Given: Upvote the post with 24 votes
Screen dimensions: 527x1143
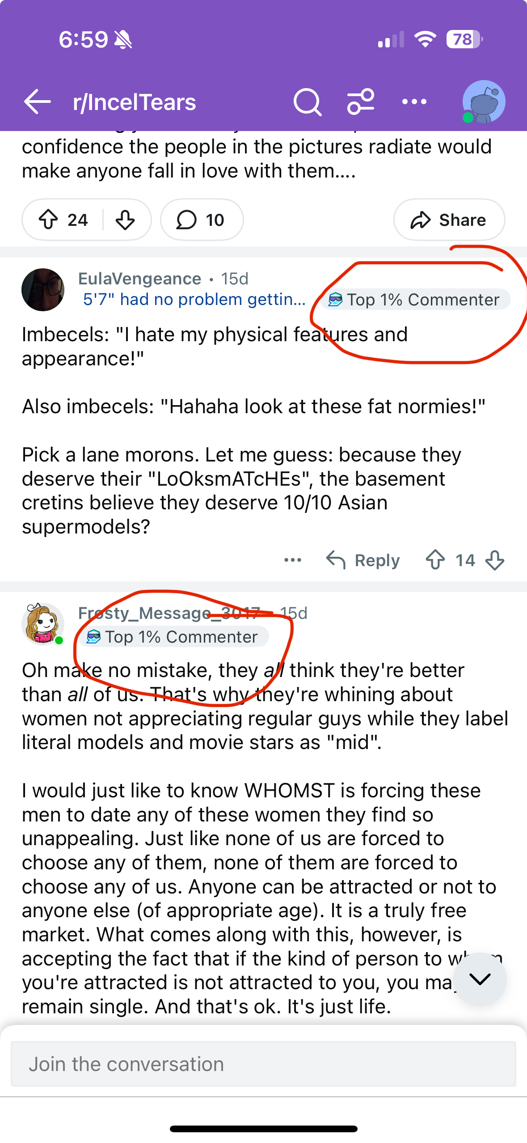Looking at the screenshot, I should click(49, 220).
